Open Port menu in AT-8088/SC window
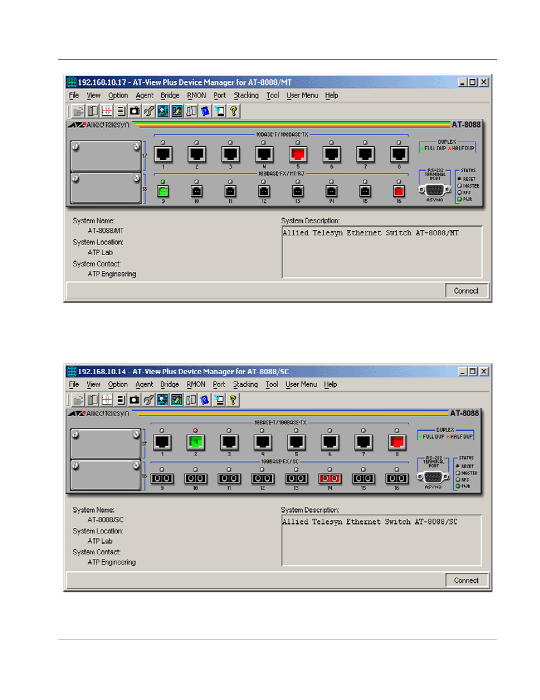540x700 pixels. (x=219, y=384)
